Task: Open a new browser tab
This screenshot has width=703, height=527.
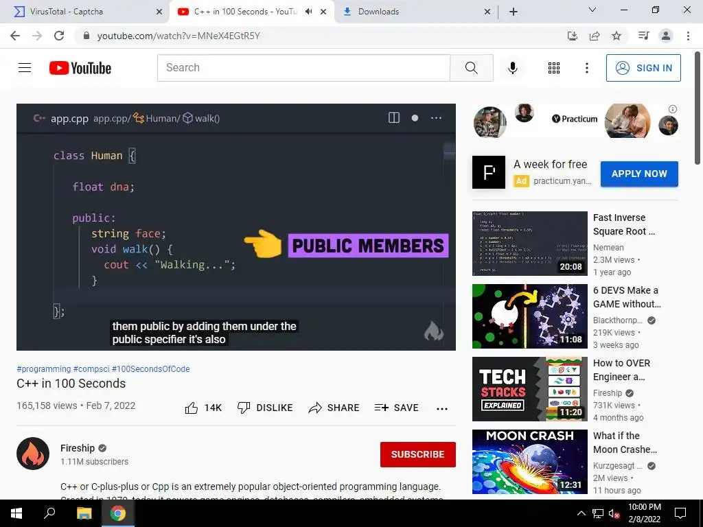Action: 514,12
